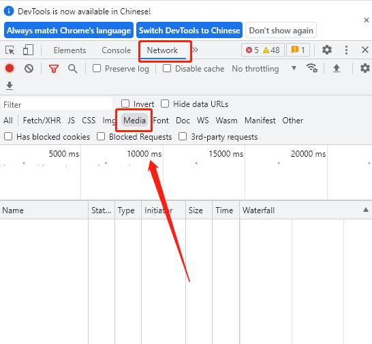The height and width of the screenshot is (344, 372).
Task: Click Don't show again button
Action: 281,30
